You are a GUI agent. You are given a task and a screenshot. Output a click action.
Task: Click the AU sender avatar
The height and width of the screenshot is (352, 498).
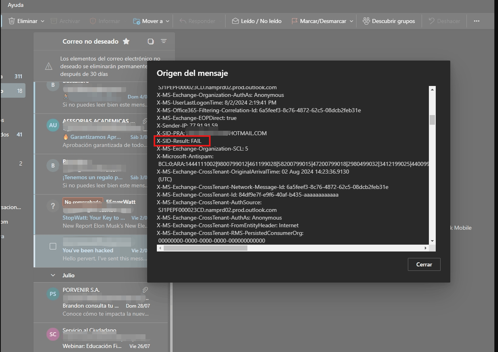click(53, 125)
